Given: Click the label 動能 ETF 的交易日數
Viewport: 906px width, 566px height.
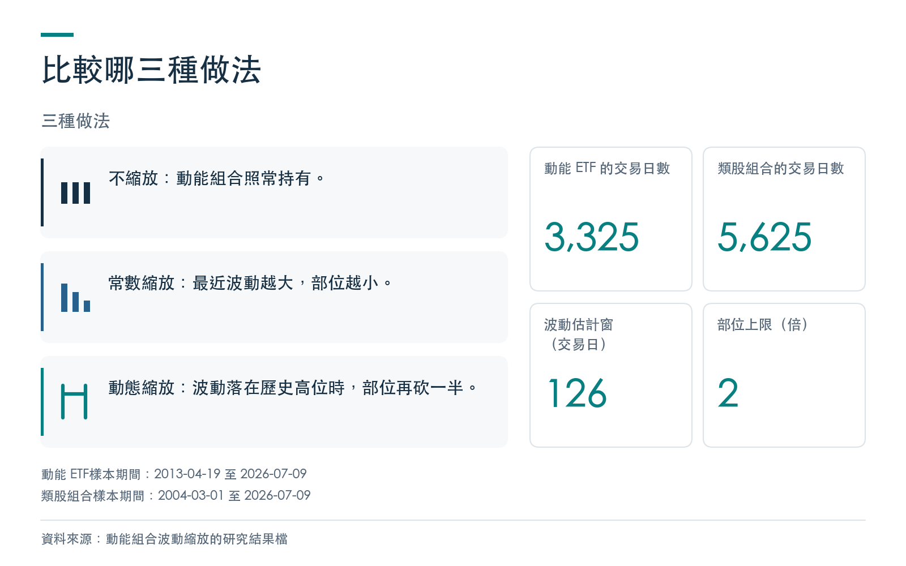Looking at the screenshot, I should click(x=607, y=168).
